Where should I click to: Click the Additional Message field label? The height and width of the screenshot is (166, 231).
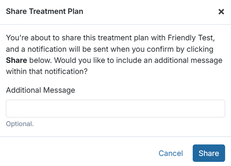coord(40,90)
